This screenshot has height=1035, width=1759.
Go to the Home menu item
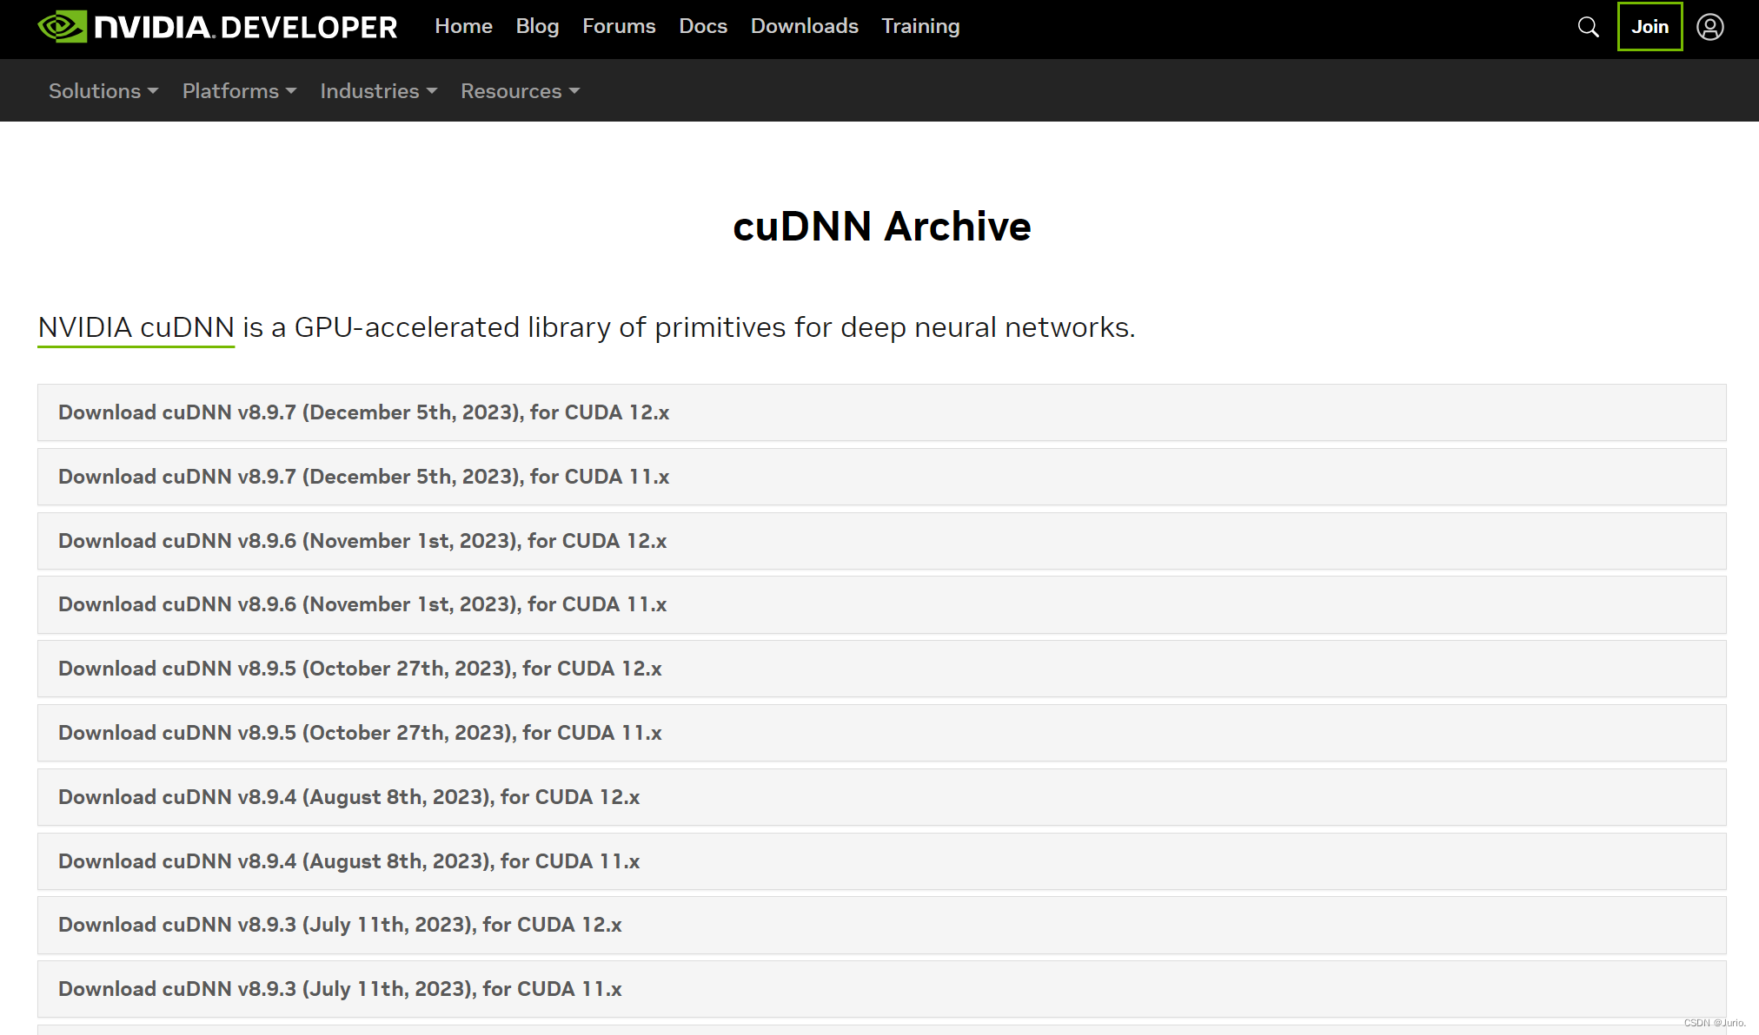(463, 27)
